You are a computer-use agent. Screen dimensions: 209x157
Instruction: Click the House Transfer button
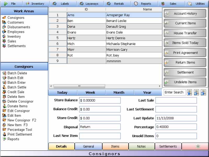coord(185,33)
